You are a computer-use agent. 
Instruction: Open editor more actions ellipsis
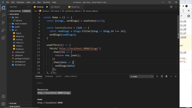[176, 7]
